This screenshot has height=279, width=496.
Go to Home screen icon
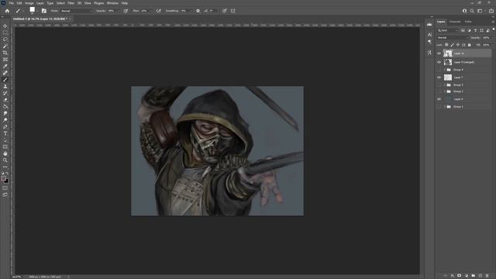pyautogui.click(x=7, y=11)
